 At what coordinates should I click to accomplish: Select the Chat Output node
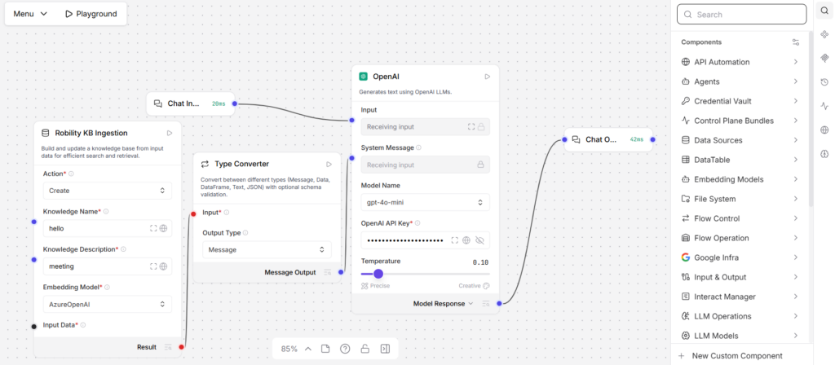608,139
